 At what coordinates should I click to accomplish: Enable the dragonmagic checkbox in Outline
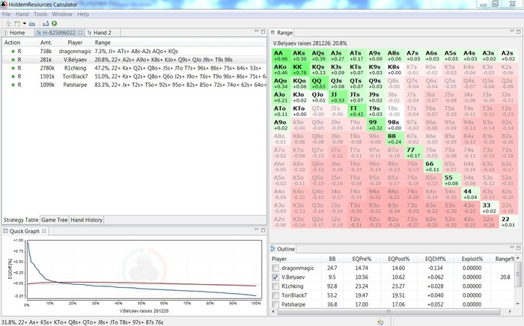275,268
